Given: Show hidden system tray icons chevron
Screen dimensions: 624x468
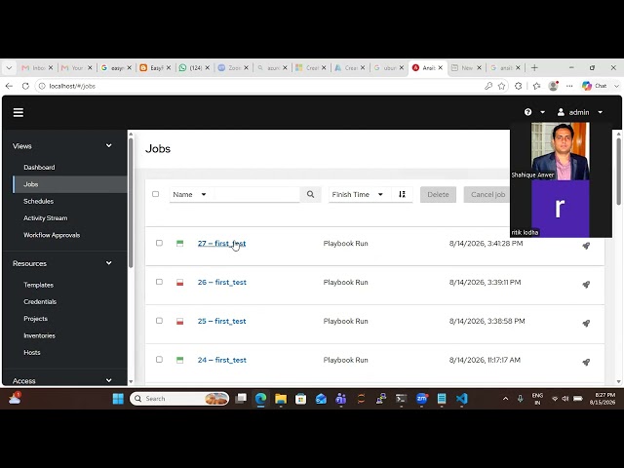Looking at the screenshot, I should (x=505, y=399).
